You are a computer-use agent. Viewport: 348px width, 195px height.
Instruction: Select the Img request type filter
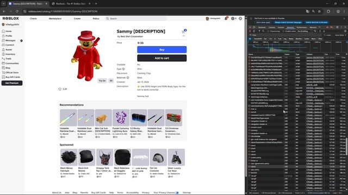285,38
